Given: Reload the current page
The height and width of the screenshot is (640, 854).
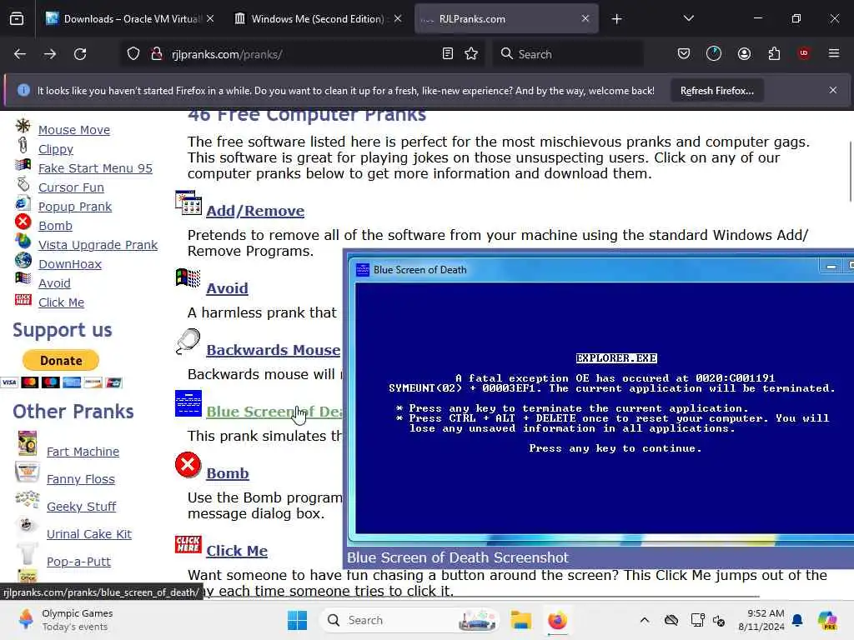Looking at the screenshot, I should pyautogui.click(x=80, y=54).
